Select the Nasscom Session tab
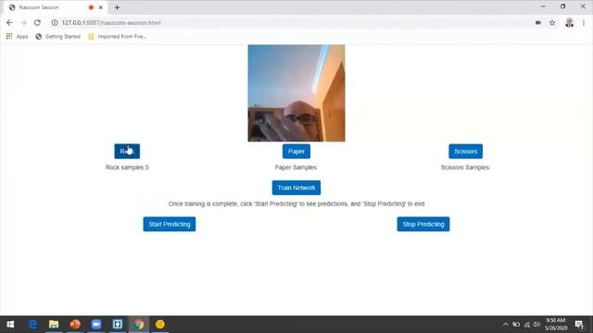Image resolution: width=593 pixels, height=333 pixels. [x=56, y=7]
